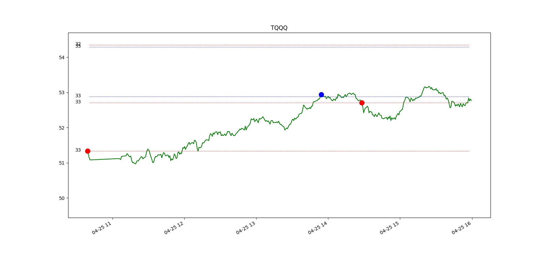The height and width of the screenshot is (272, 545).
Task: Click the x-axis label 04-25 15
Action: 389,228
